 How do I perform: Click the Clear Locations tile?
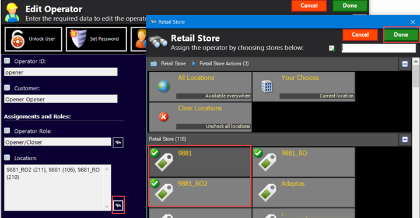point(200,117)
